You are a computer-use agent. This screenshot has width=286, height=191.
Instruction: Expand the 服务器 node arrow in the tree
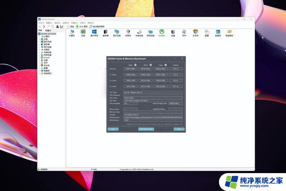(39, 44)
